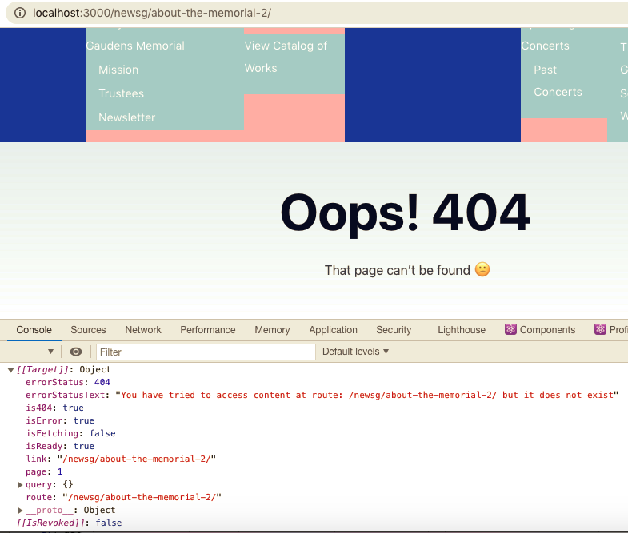The width and height of the screenshot is (628, 533).
Task: Open the JavaScript context selector arrow
Action: [50, 352]
